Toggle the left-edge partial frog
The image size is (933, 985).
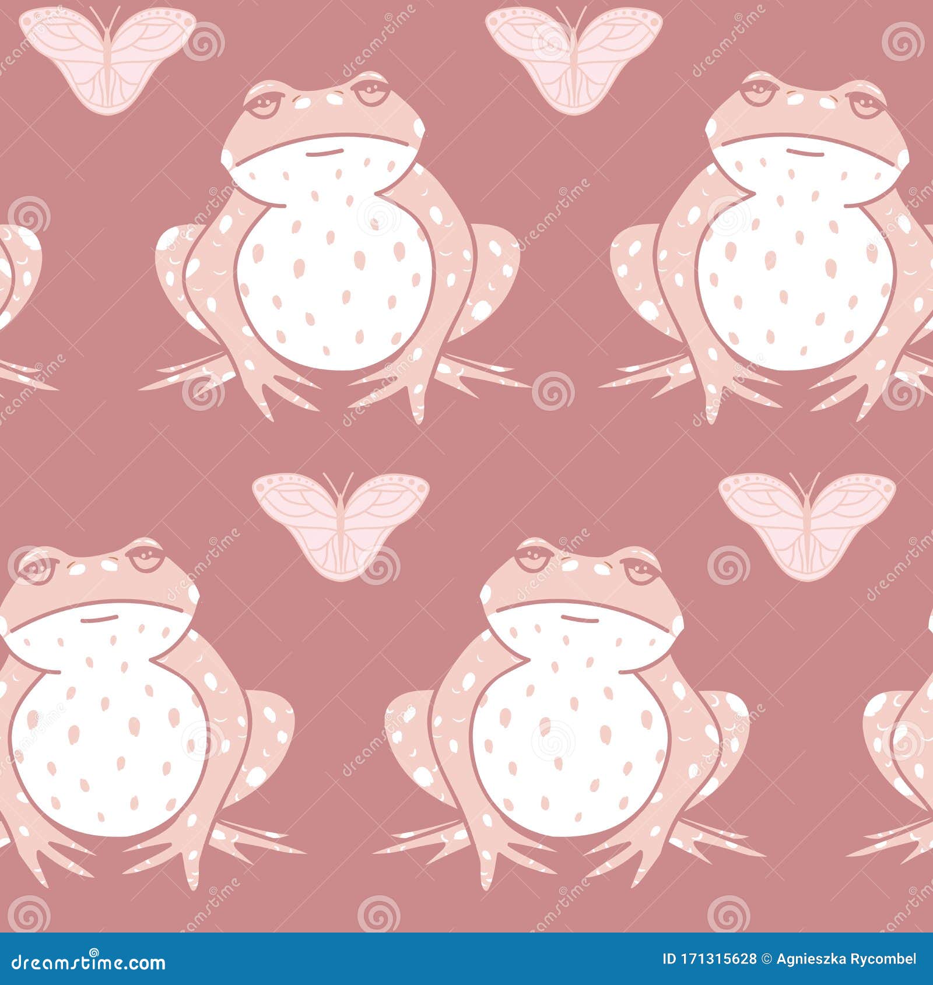tap(17, 291)
